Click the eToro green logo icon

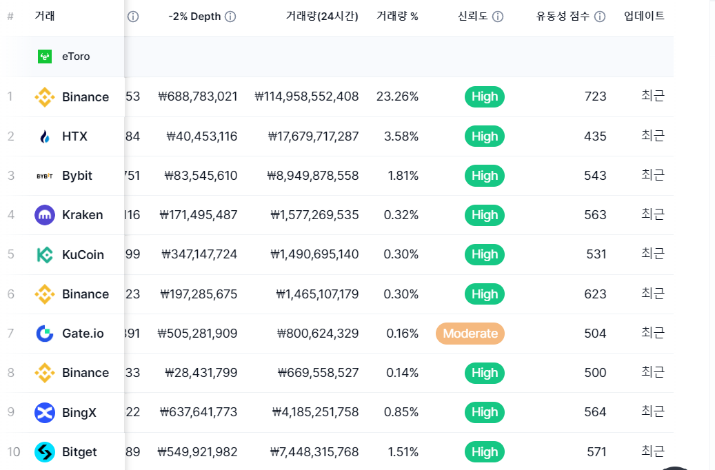[x=45, y=57]
